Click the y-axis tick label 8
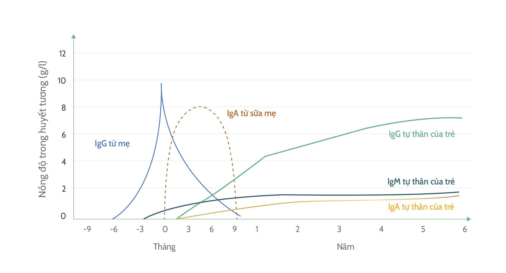506x273 pixels. tap(63, 107)
